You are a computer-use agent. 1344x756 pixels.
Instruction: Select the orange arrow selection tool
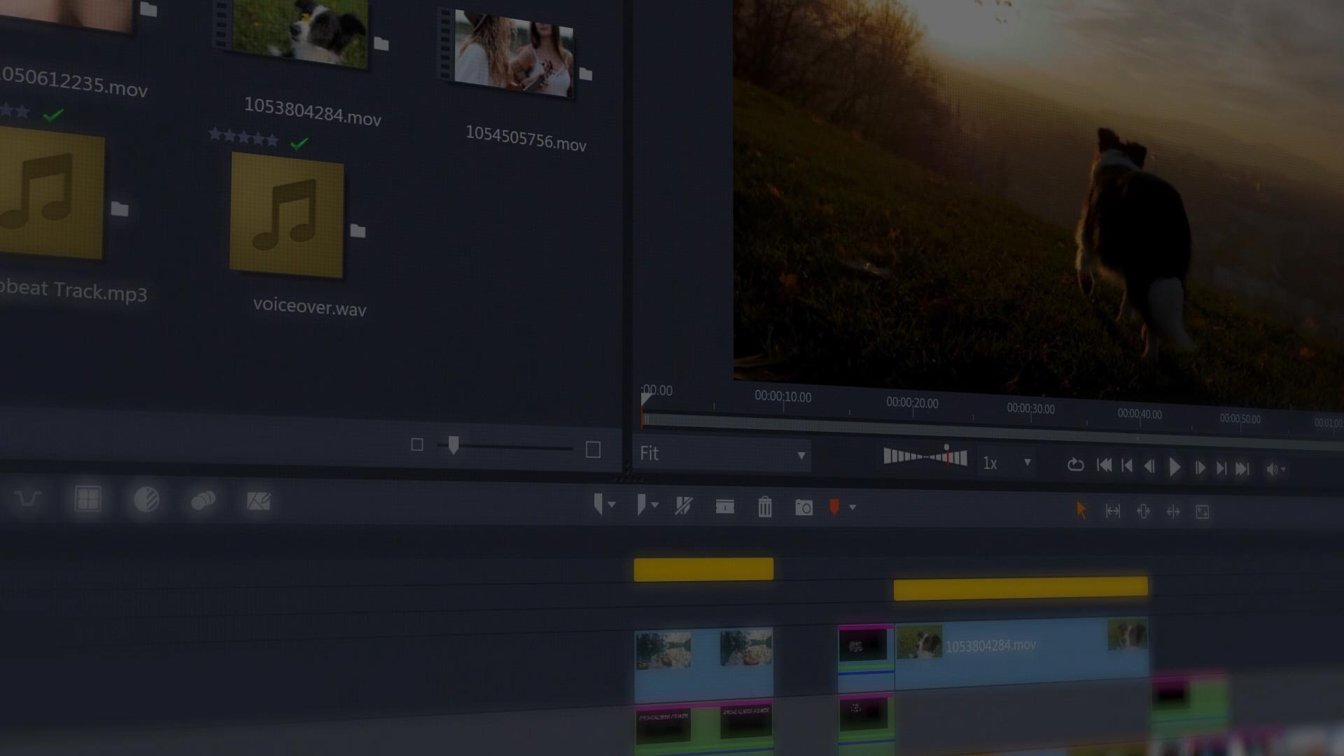point(1081,510)
